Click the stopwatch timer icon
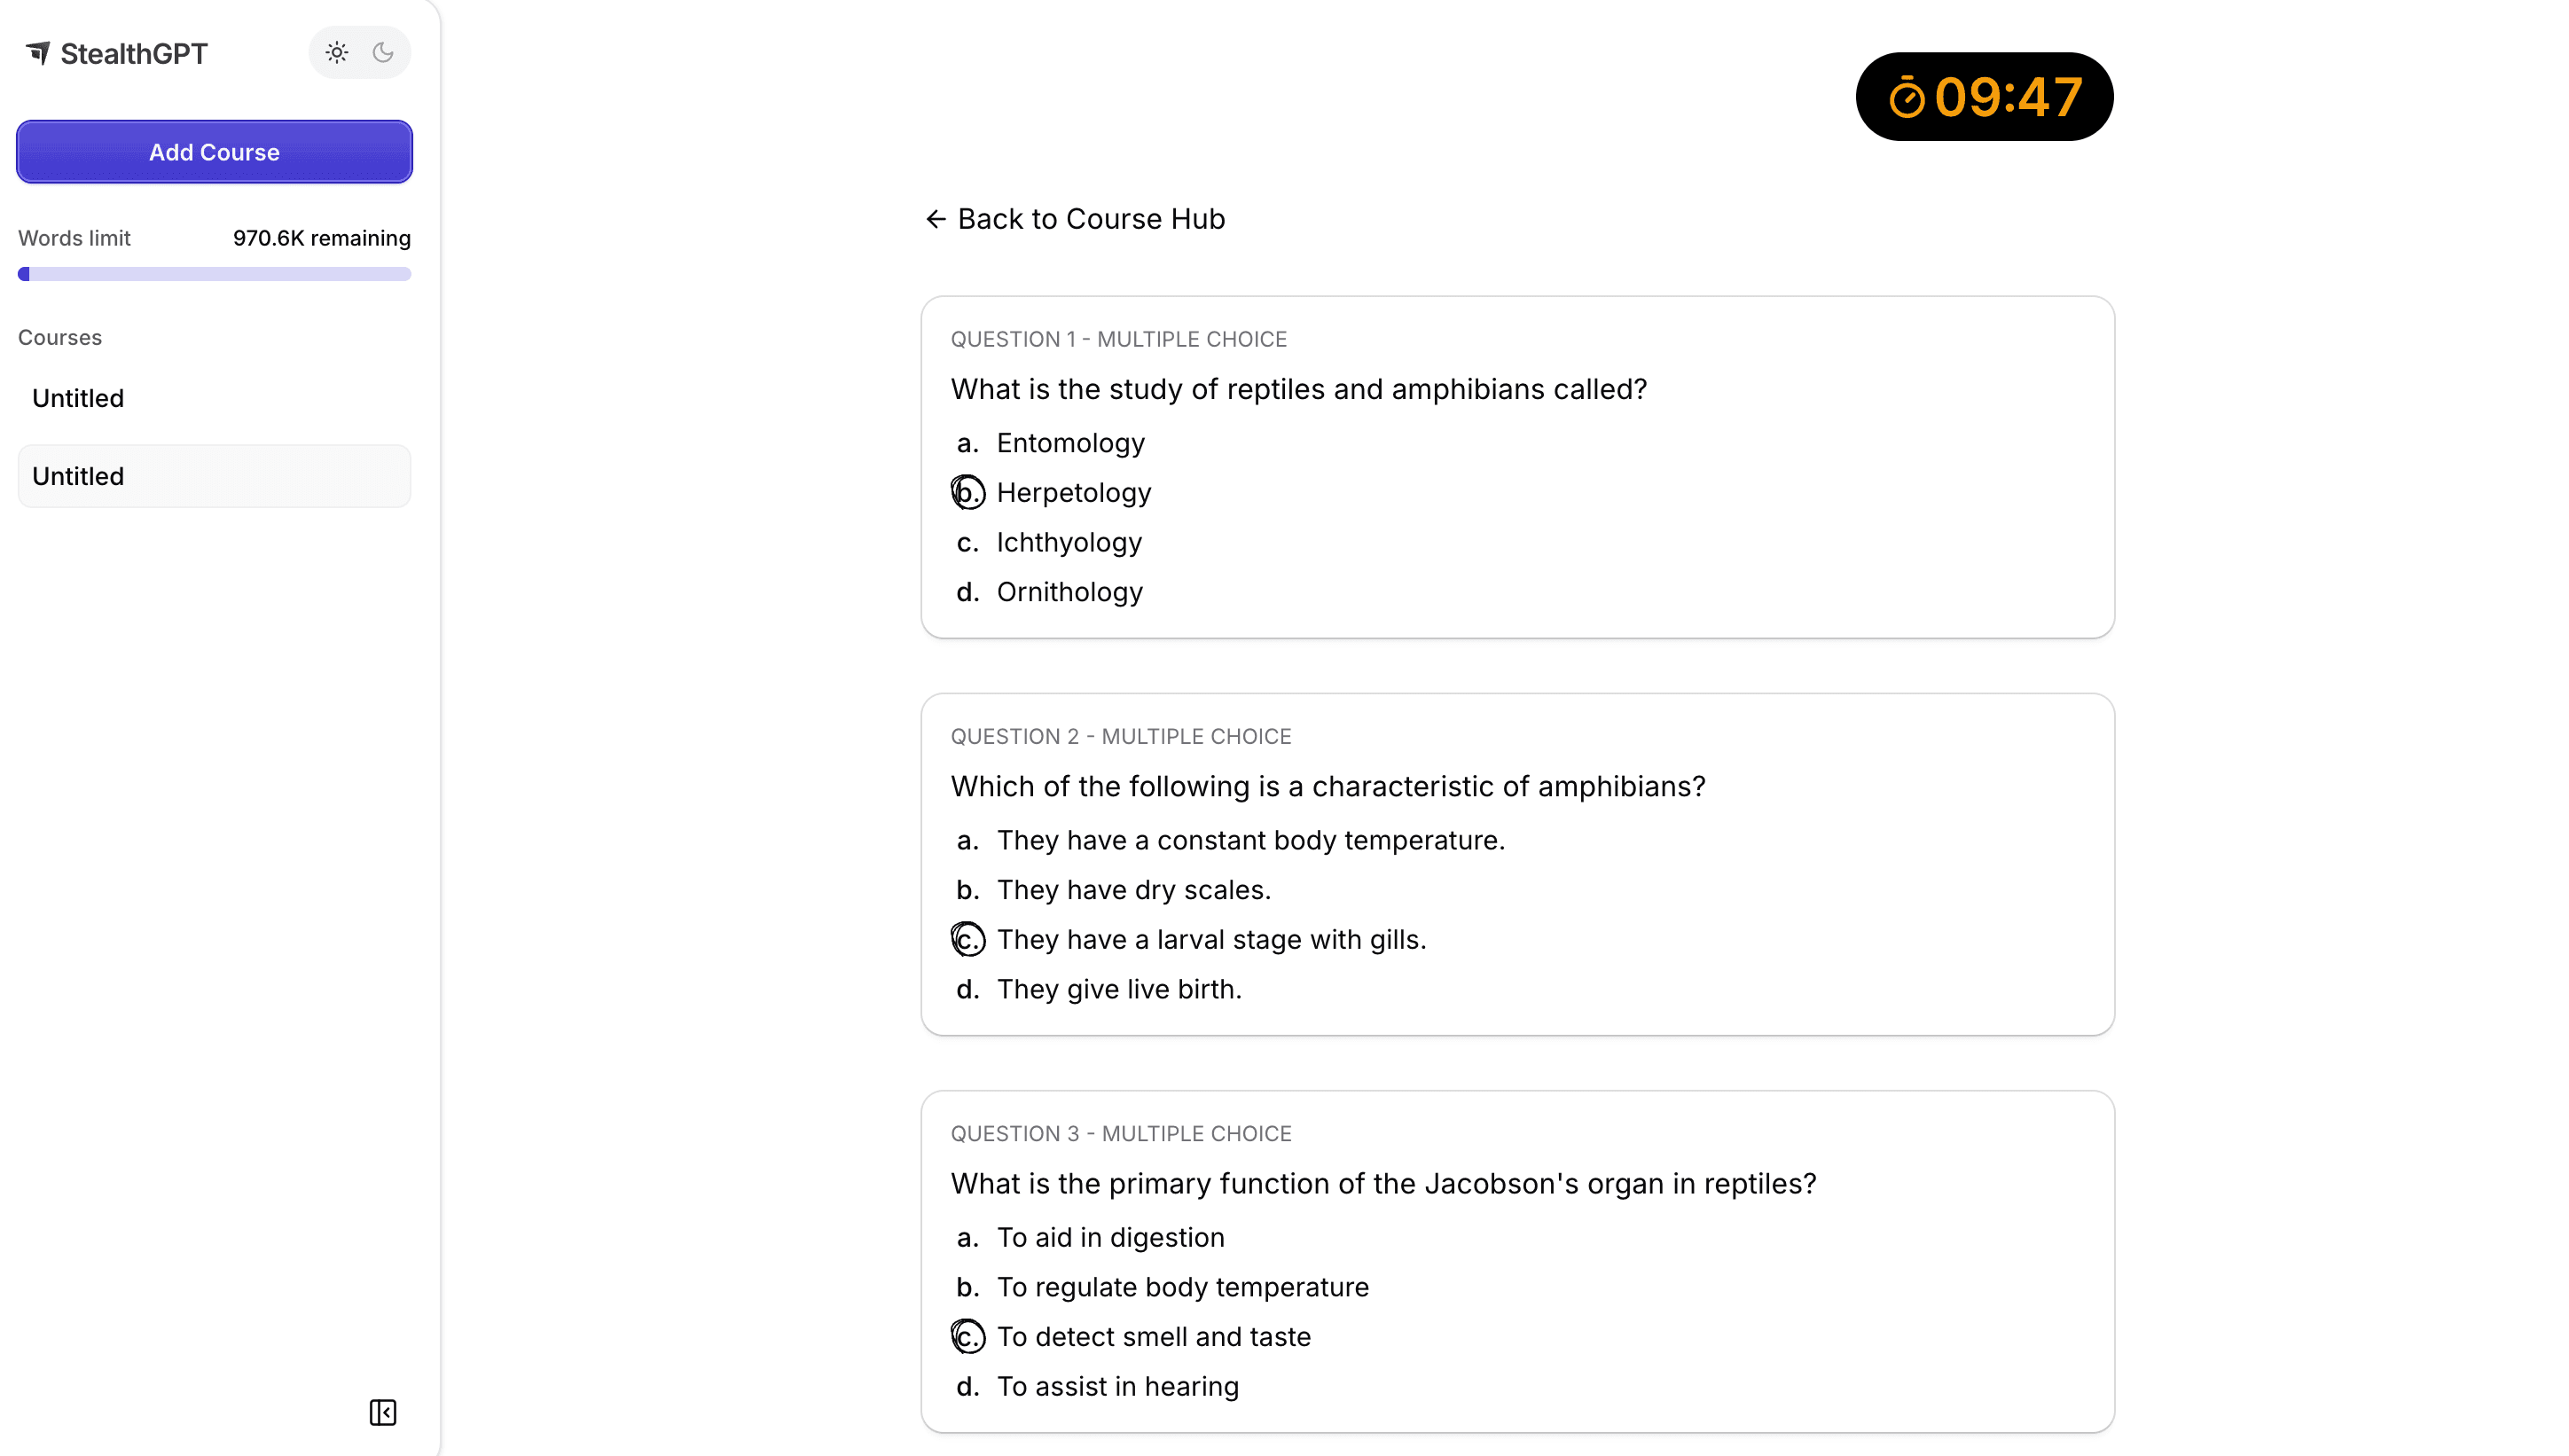Image resolution: width=2569 pixels, height=1456 pixels. pyautogui.click(x=1906, y=98)
